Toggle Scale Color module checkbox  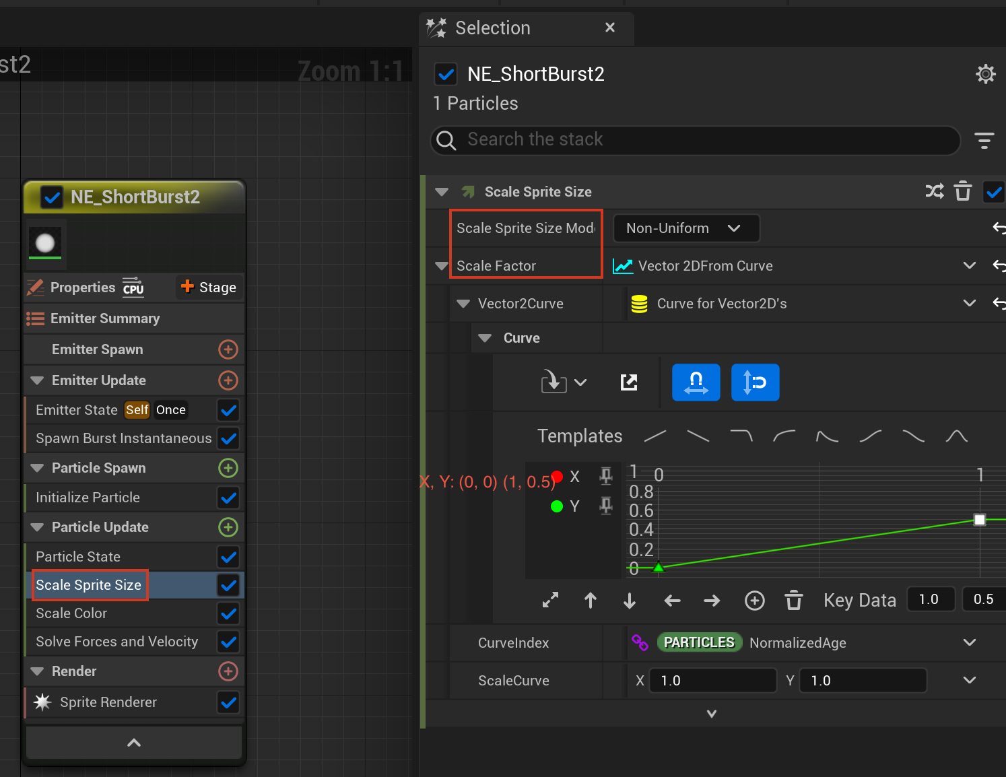pyautogui.click(x=229, y=613)
